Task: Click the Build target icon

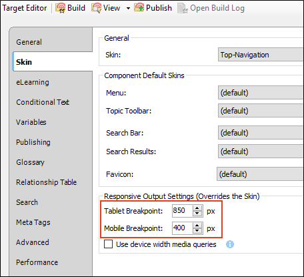Action: pyautogui.click(x=60, y=8)
